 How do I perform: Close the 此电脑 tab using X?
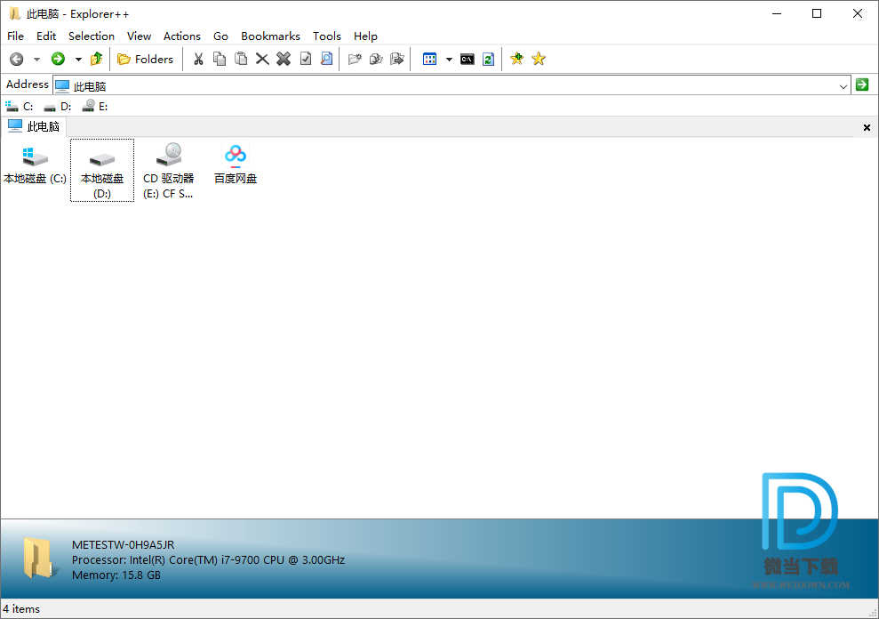[x=867, y=128]
